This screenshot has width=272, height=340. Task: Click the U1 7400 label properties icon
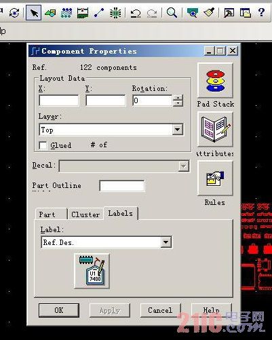pyautogui.click(x=92, y=271)
